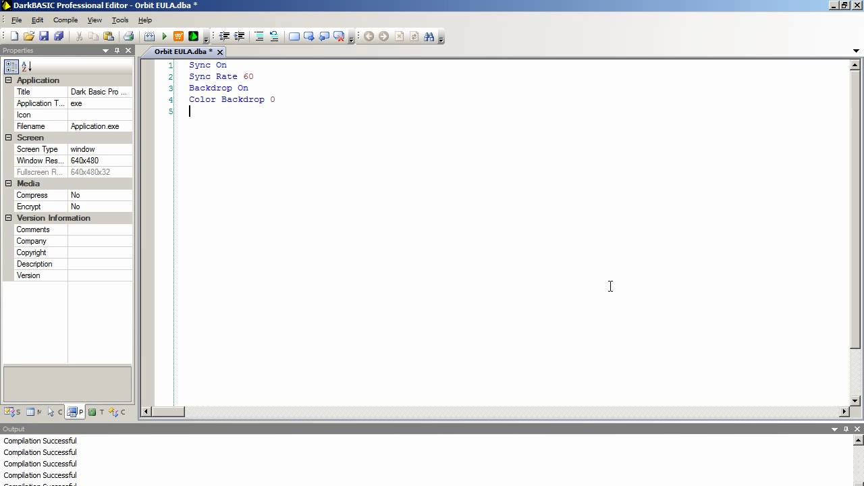
Task: Collapse the Version Information group
Action: 9,218
